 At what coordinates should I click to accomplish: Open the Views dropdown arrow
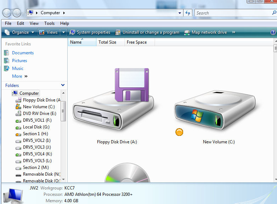click(64, 32)
